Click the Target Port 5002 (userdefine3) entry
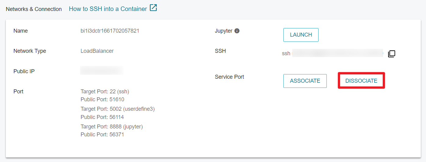Viewport: 426px width, 162px height. [x=118, y=109]
